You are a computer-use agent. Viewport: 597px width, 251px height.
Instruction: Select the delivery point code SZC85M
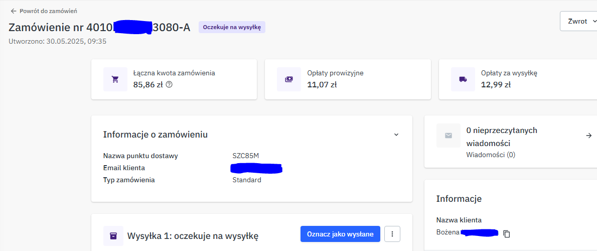coord(246,156)
